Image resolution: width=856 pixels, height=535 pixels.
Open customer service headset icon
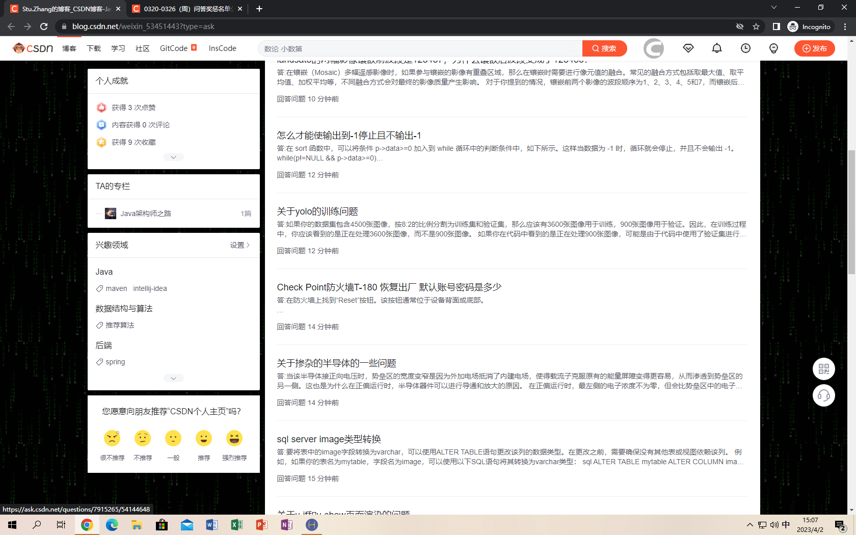[824, 395]
